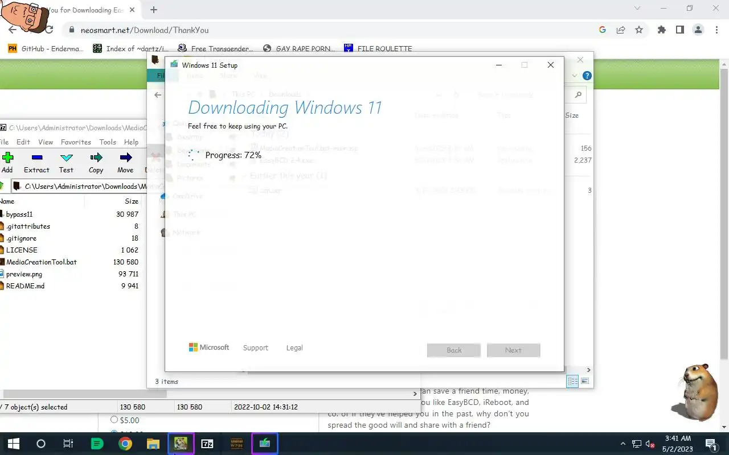Open the Chrome Extensions puzzle icon
The image size is (729, 455).
[661, 30]
